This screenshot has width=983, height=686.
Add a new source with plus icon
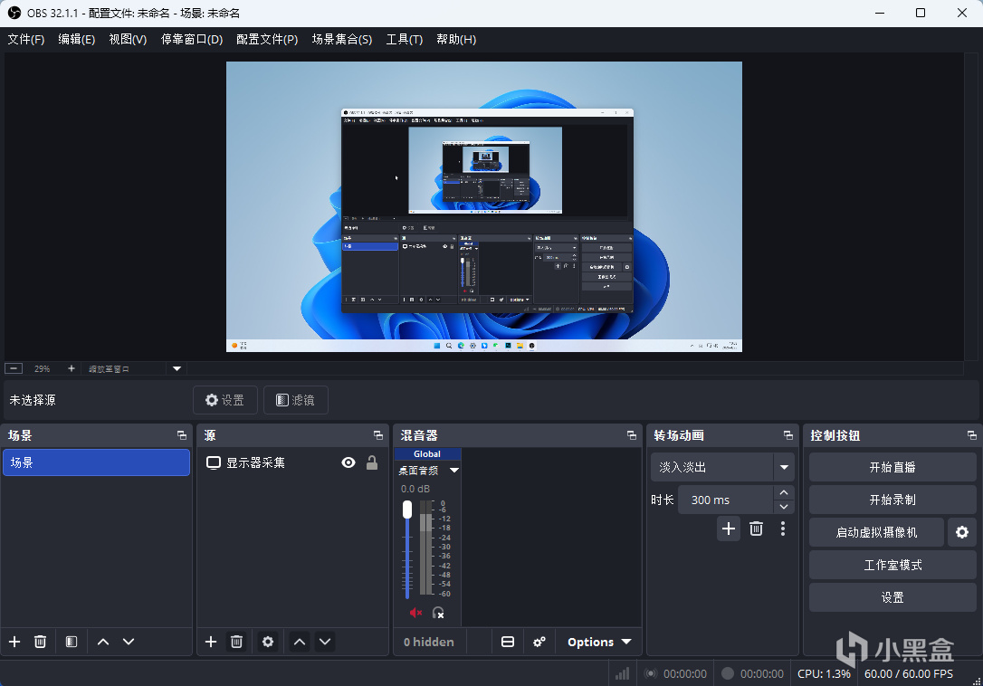211,642
